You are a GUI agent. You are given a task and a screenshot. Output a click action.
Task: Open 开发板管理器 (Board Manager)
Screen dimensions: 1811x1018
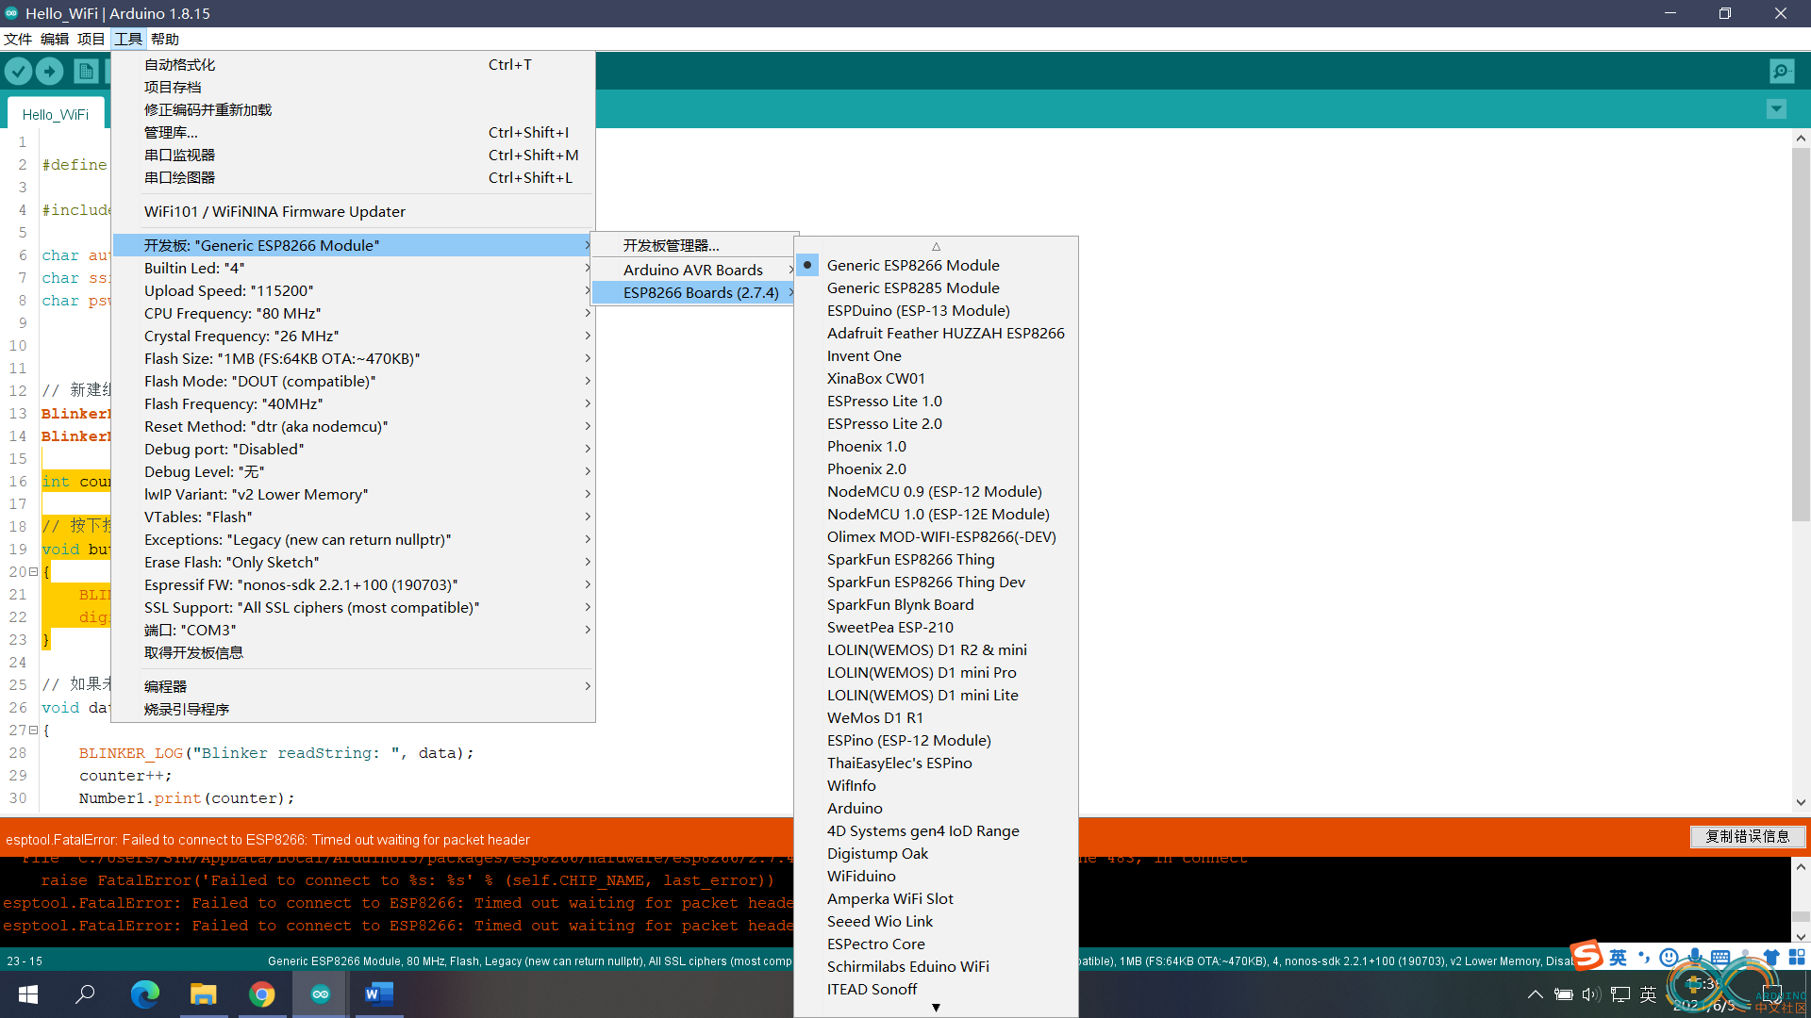tap(672, 243)
